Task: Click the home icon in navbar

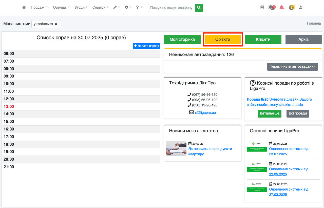Action: point(24,8)
